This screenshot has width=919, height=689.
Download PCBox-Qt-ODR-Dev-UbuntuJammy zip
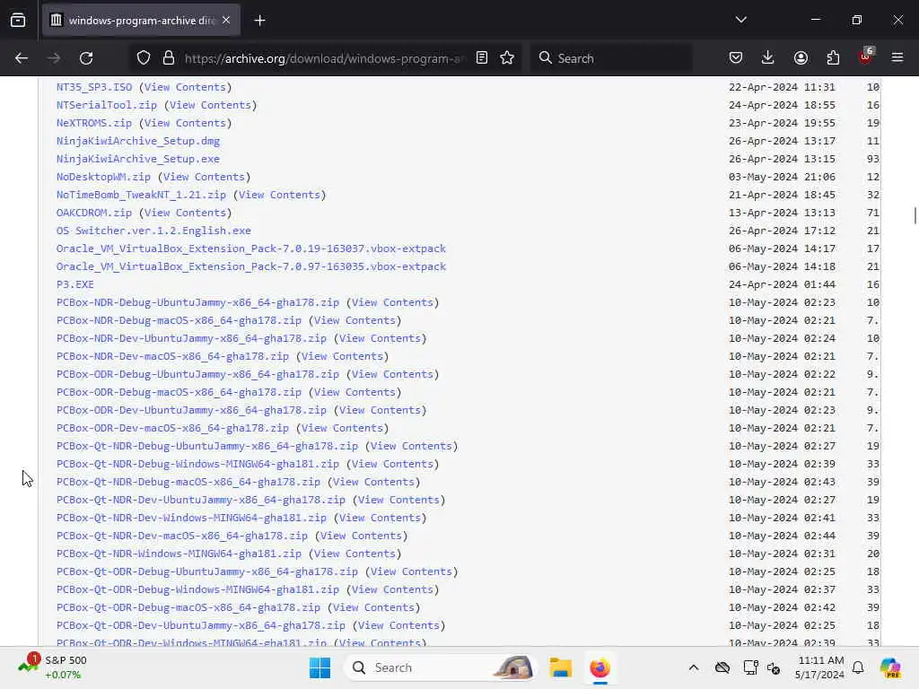point(200,625)
